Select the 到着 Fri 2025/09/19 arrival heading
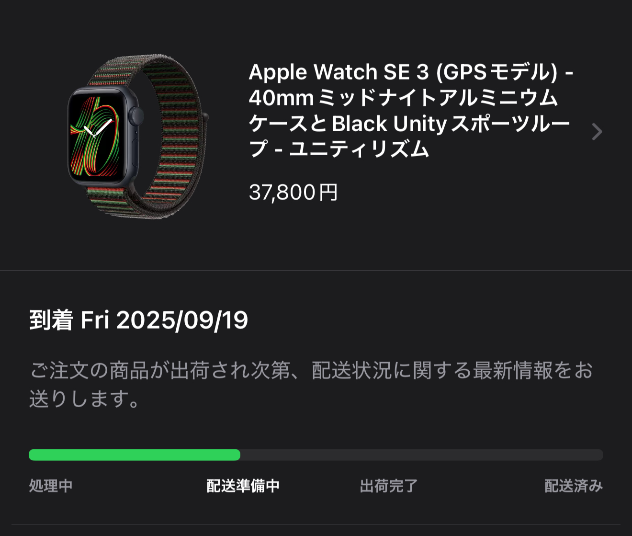The height and width of the screenshot is (536, 632). pos(139,320)
